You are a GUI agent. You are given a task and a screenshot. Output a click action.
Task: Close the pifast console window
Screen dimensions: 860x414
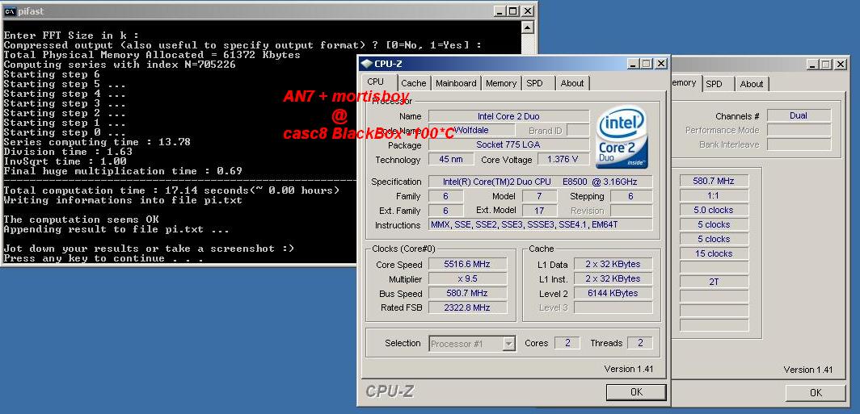528,11
